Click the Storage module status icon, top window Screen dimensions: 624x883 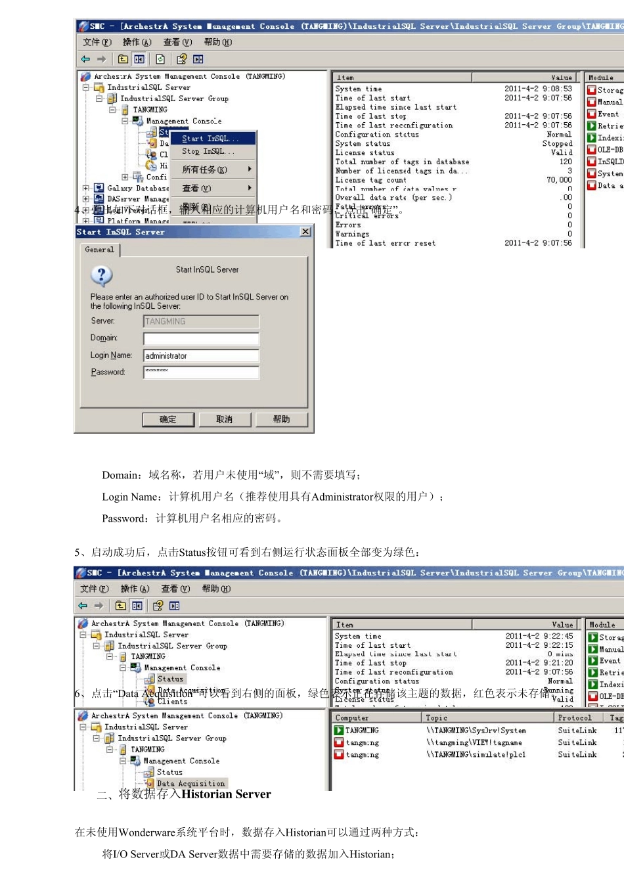(x=592, y=90)
